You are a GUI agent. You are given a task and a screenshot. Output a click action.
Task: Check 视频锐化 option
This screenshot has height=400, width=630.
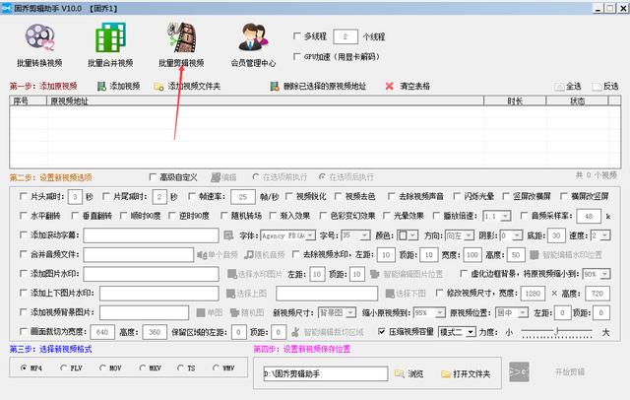288,196
